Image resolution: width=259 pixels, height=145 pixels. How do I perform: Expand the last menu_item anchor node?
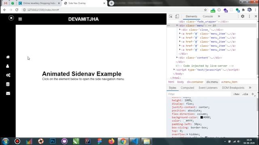(180, 50)
